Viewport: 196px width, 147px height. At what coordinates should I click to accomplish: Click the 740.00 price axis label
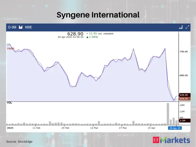(184, 52)
